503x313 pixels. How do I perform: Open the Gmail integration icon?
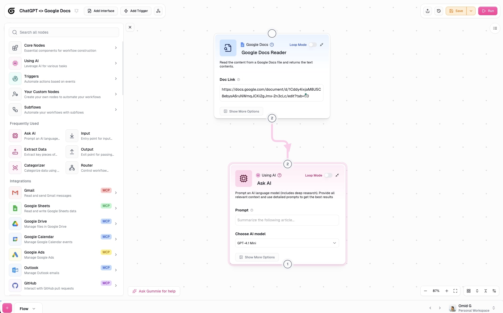tap(15, 192)
